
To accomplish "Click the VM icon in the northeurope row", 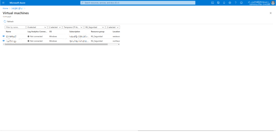I will coord(4,41).
